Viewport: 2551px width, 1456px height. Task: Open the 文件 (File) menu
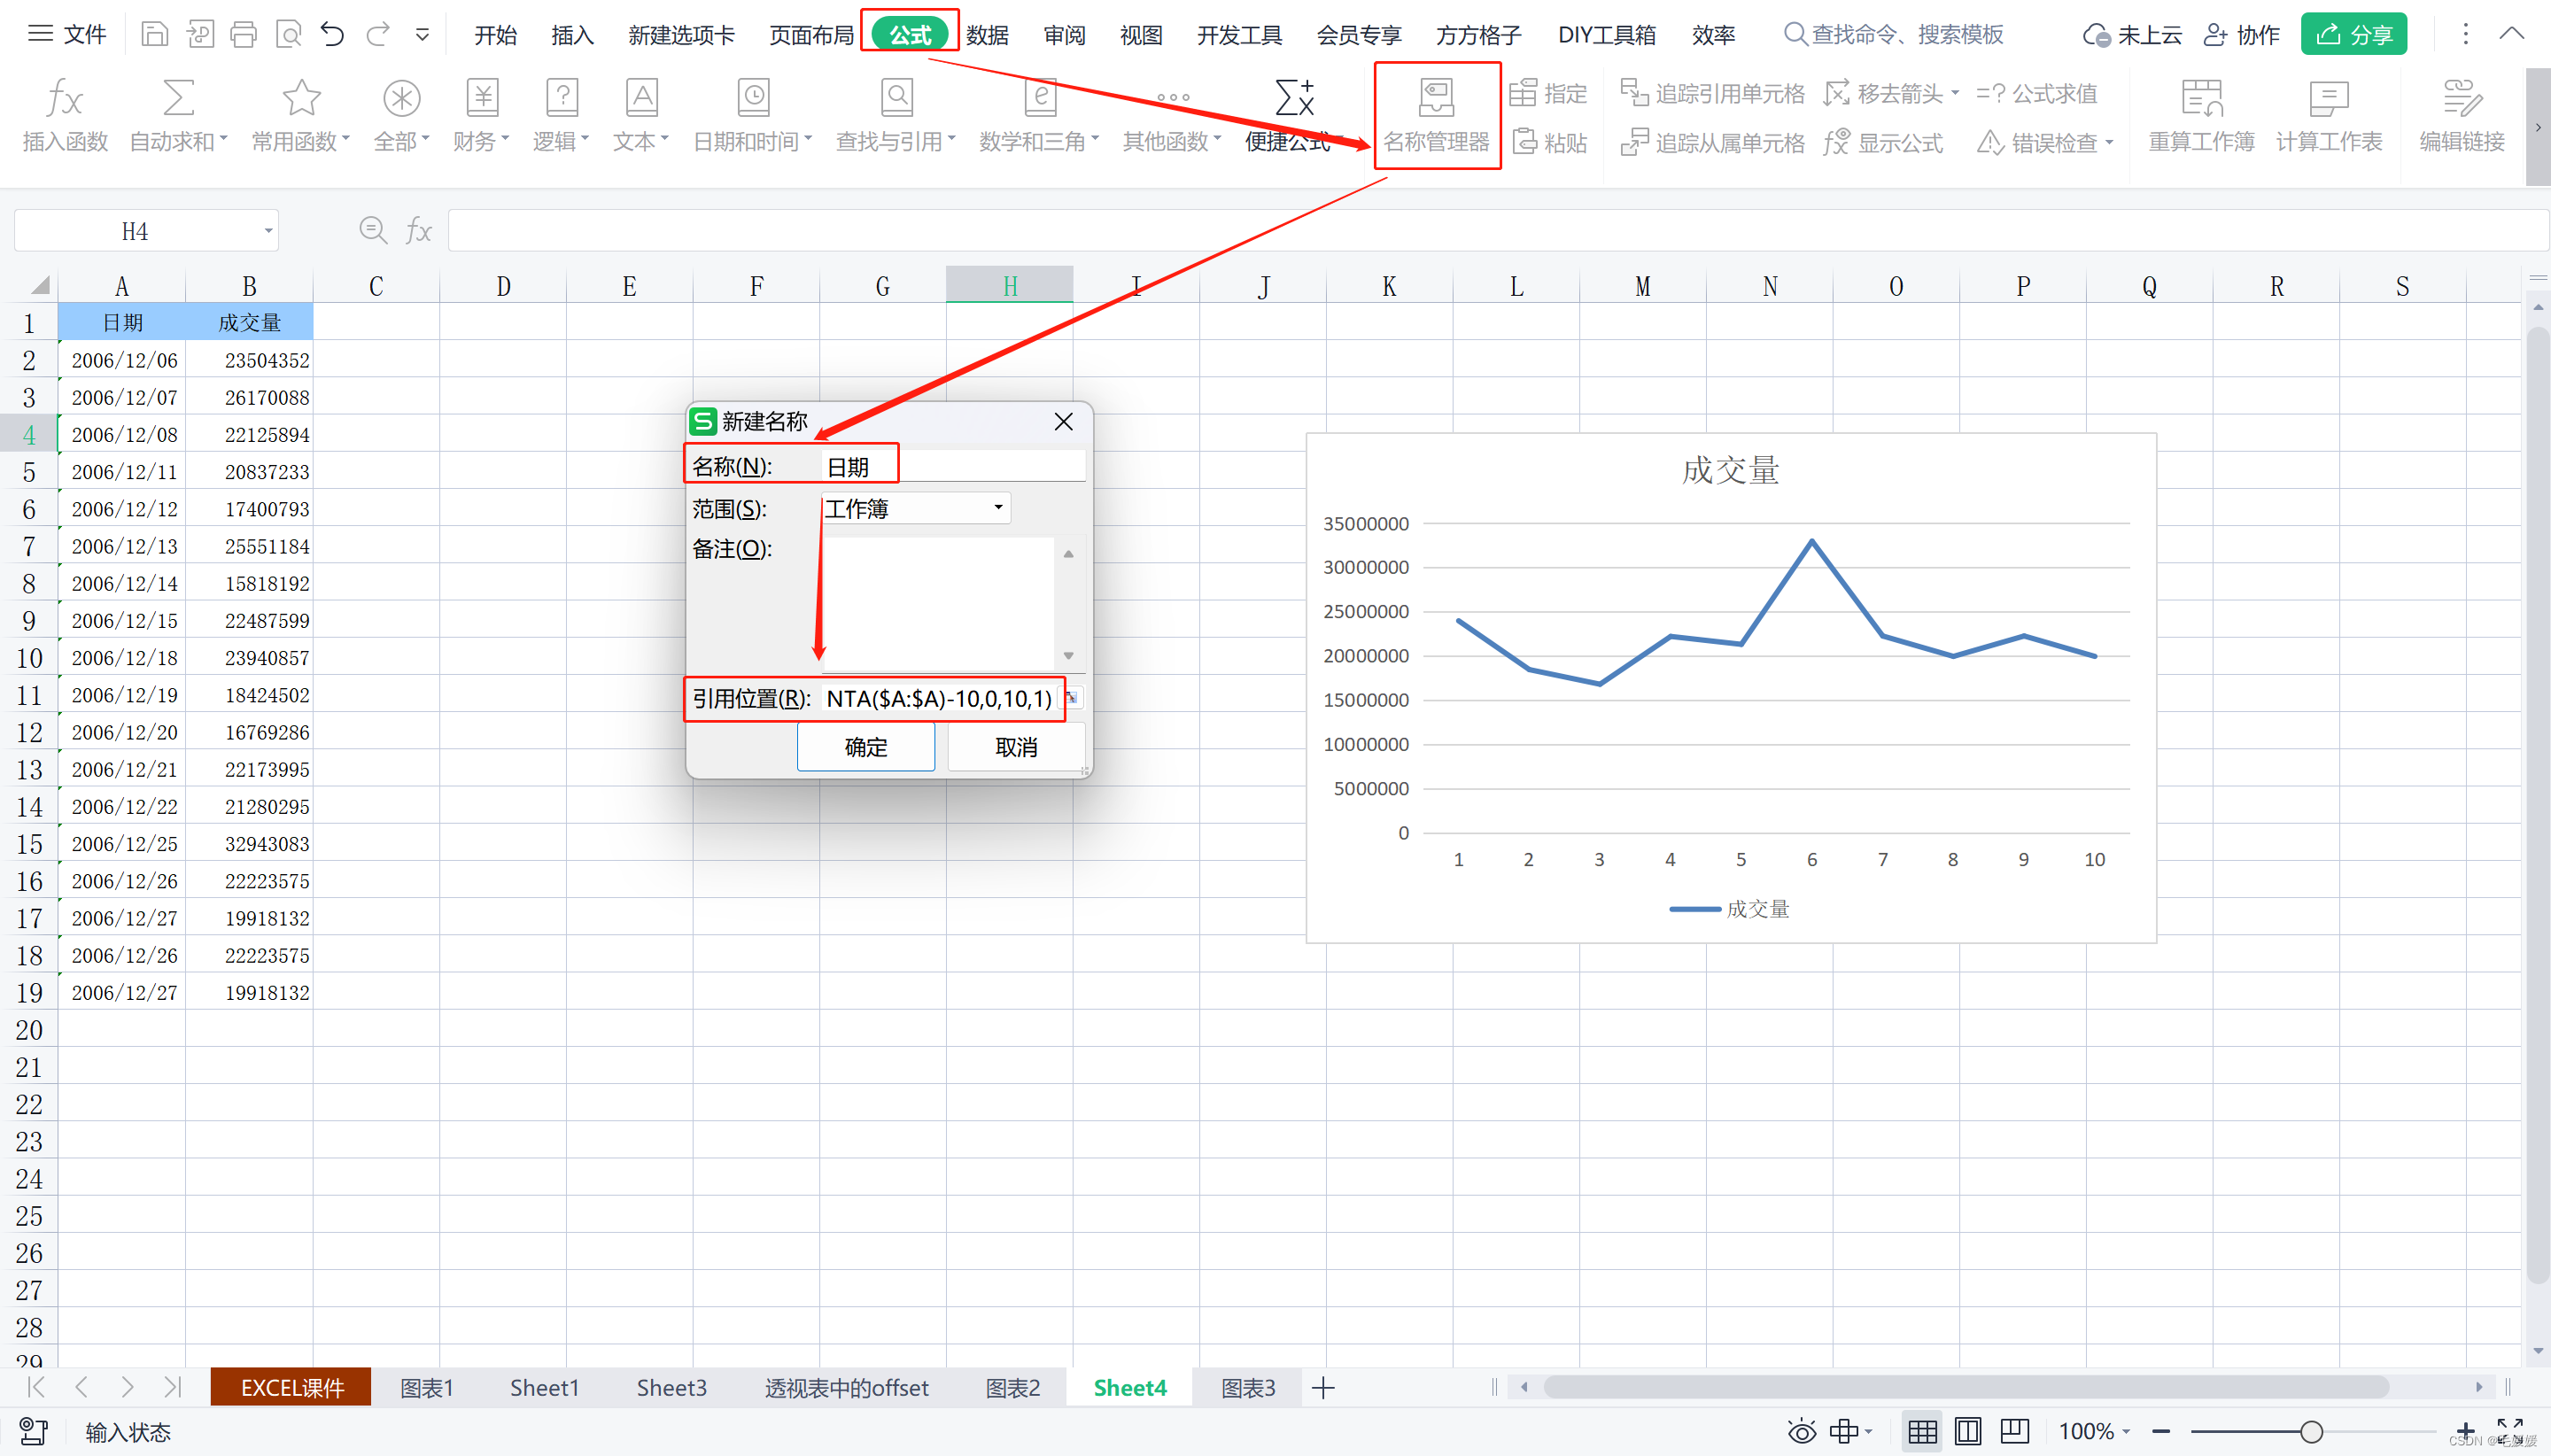(66, 34)
